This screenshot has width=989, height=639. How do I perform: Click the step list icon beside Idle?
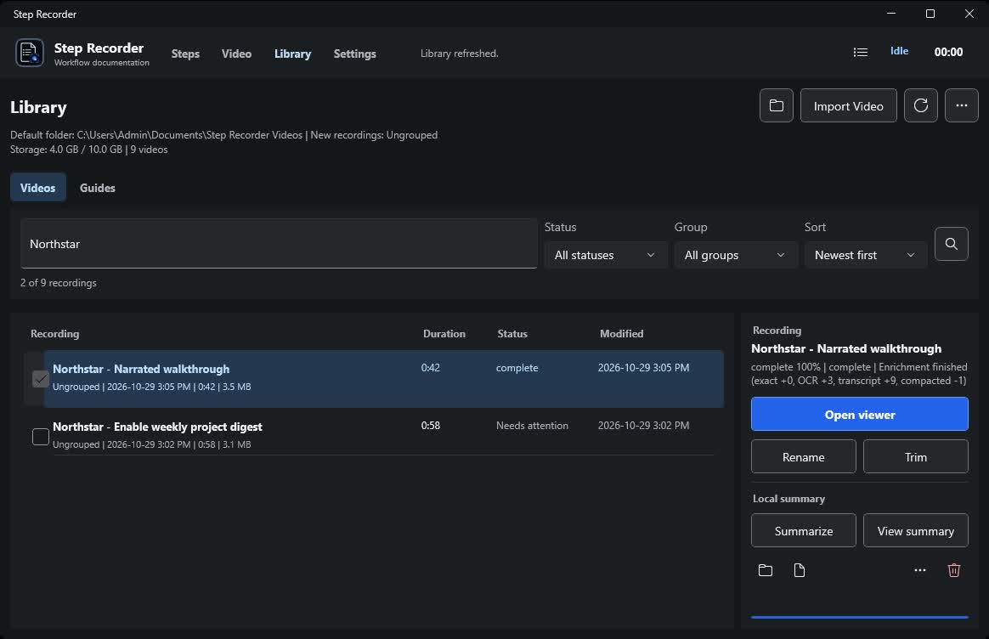[x=861, y=53]
